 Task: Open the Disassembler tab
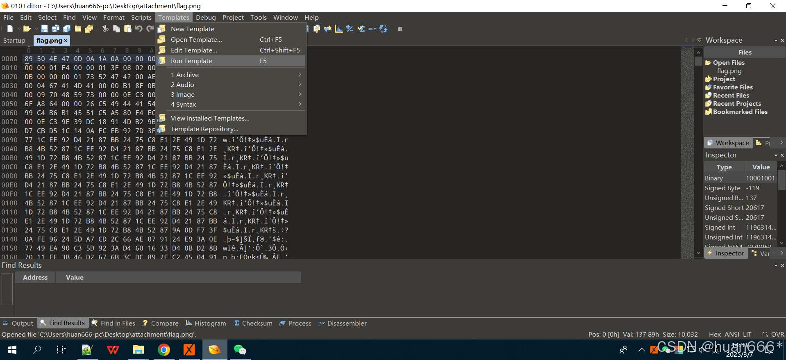tap(342, 323)
